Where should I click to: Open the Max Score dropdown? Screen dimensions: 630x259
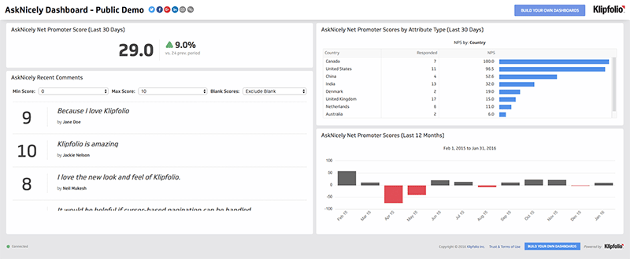(173, 91)
